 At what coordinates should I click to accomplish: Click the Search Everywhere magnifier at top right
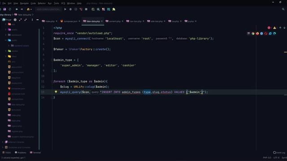point(283,9)
